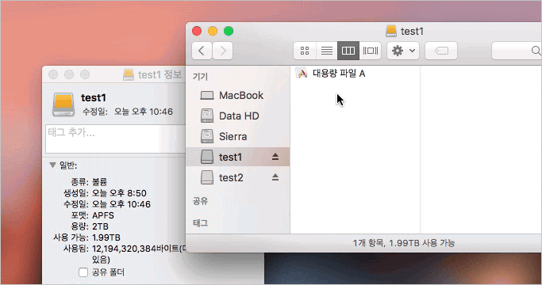The image size is (542, 285).
Task: Click the 대용량 파일 A file icon
Action: click(x=302, y=73)
